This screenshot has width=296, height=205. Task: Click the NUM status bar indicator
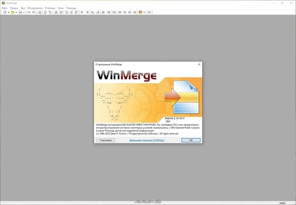(282, 203)
